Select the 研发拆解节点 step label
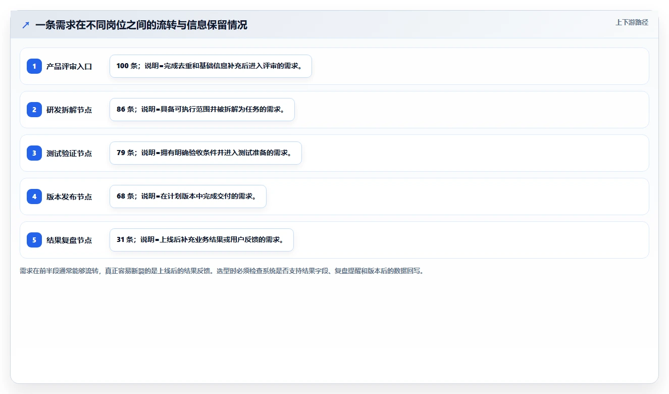 point(69,110)
